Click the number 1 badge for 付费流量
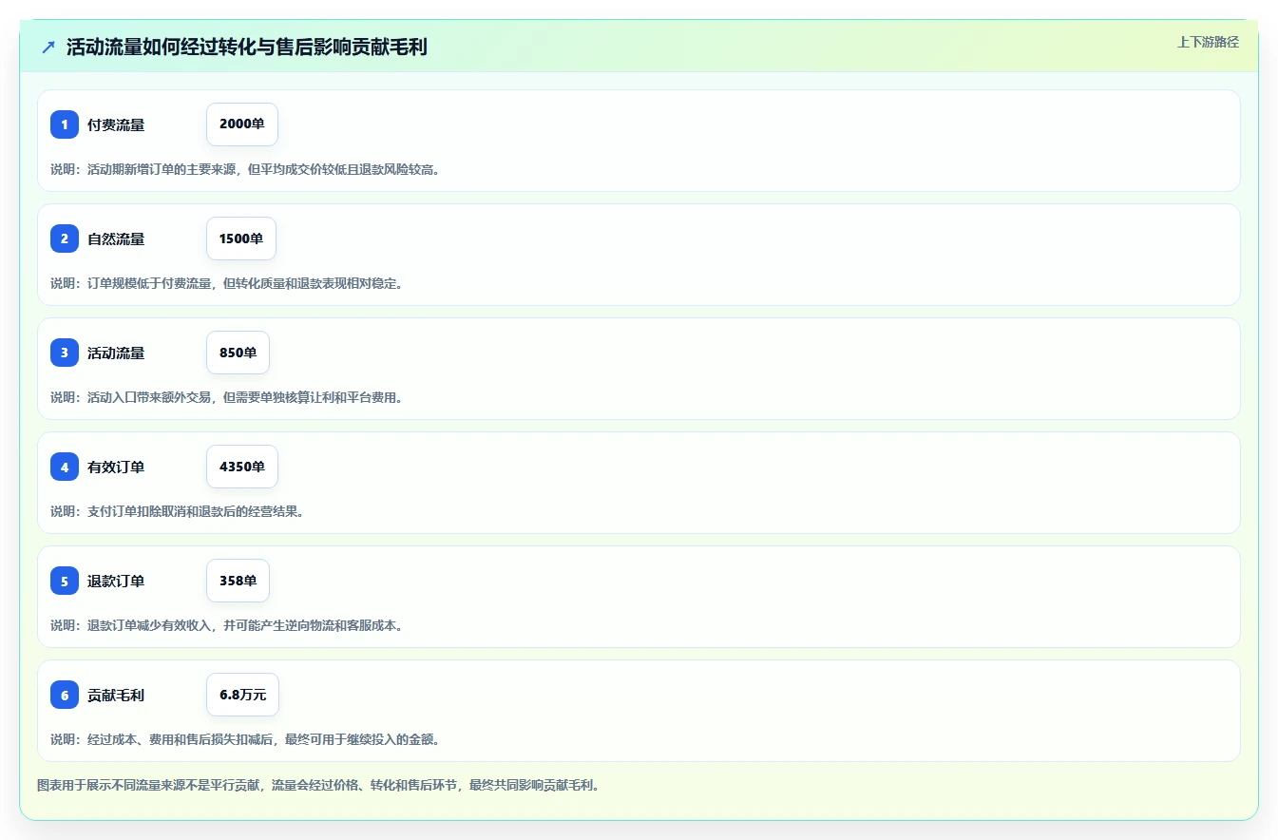The height and width of the screenshot is (840, 1278). click(x=65, y=124)
